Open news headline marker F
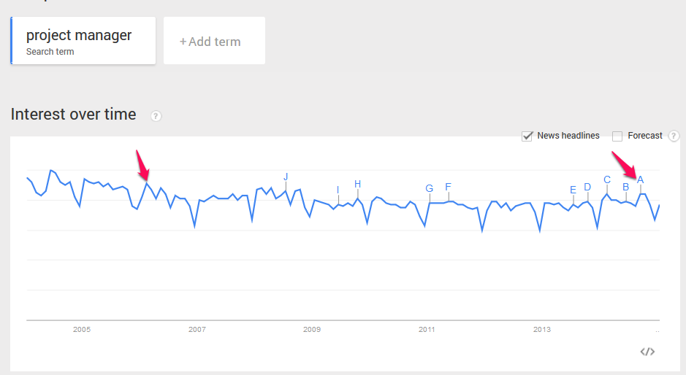The width and height of the screenshot is (686, 375). (448, 187)
